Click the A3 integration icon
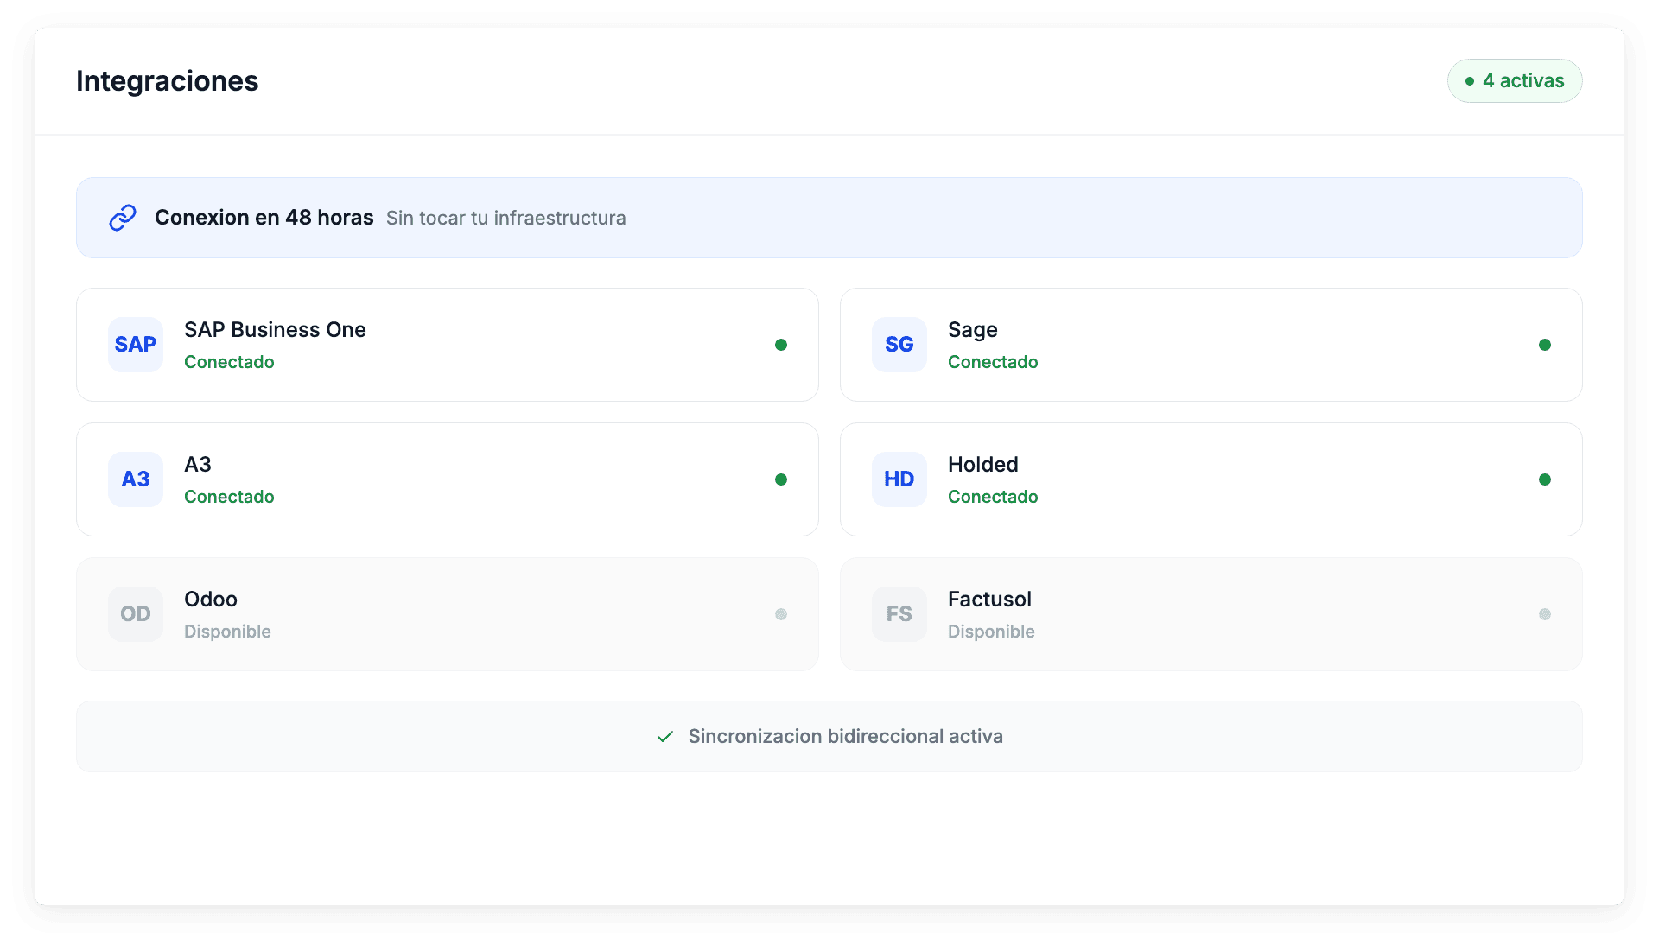Image resolution: width=1659 pixels, height=933 pixels. [135, 479]
